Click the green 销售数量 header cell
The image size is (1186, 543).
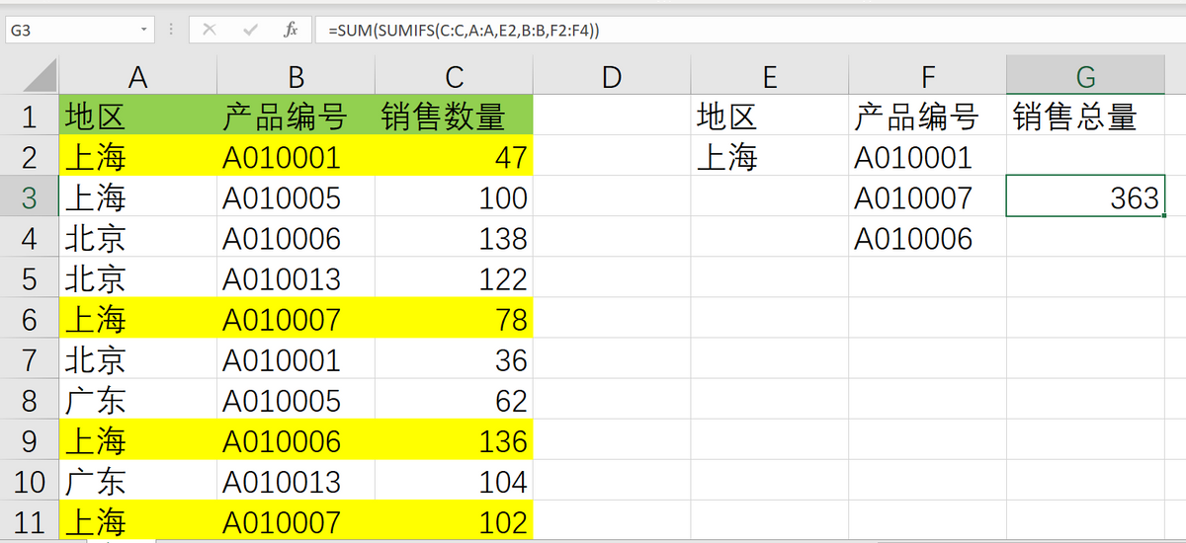(454, 116)
